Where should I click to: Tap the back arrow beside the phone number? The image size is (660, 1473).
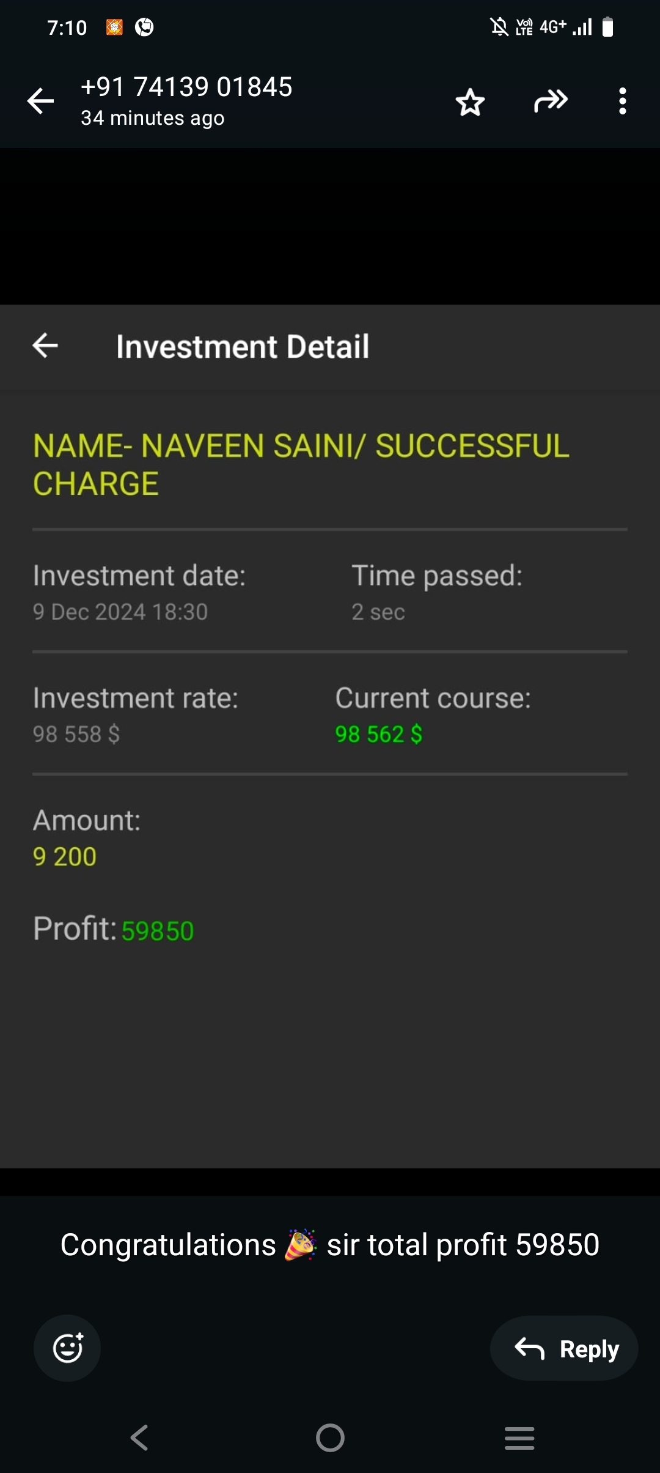41,101
